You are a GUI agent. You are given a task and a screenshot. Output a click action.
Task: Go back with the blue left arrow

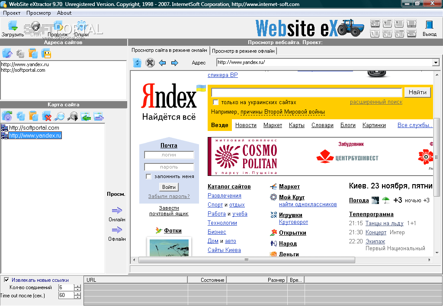tap(162, 63)
